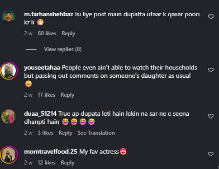The height and width of the screenshot is (169, 219).
Task: Reply to duaa_51214's comment
Action: coord(65,133)
